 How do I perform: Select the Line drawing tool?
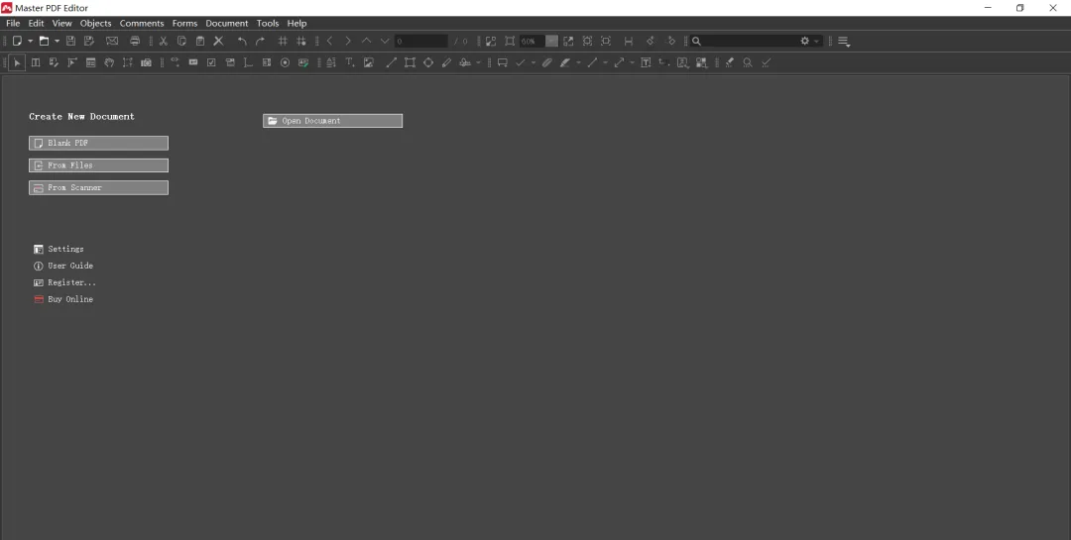coord(392,62)
